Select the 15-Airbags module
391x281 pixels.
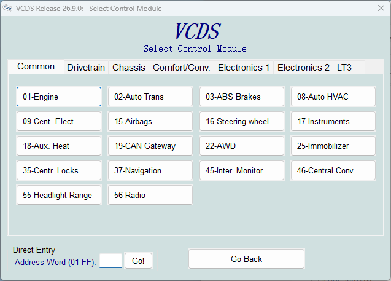pos(150,121)
